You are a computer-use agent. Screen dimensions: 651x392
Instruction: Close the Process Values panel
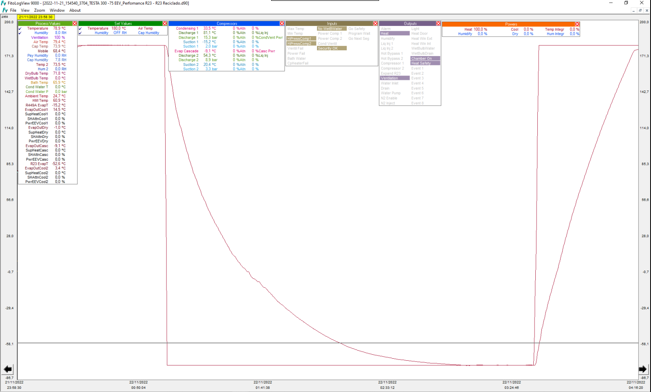tap(75, 24)
